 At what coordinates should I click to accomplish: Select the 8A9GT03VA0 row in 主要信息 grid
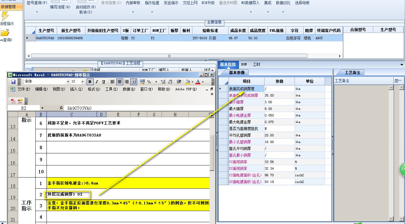click(184, 38)
